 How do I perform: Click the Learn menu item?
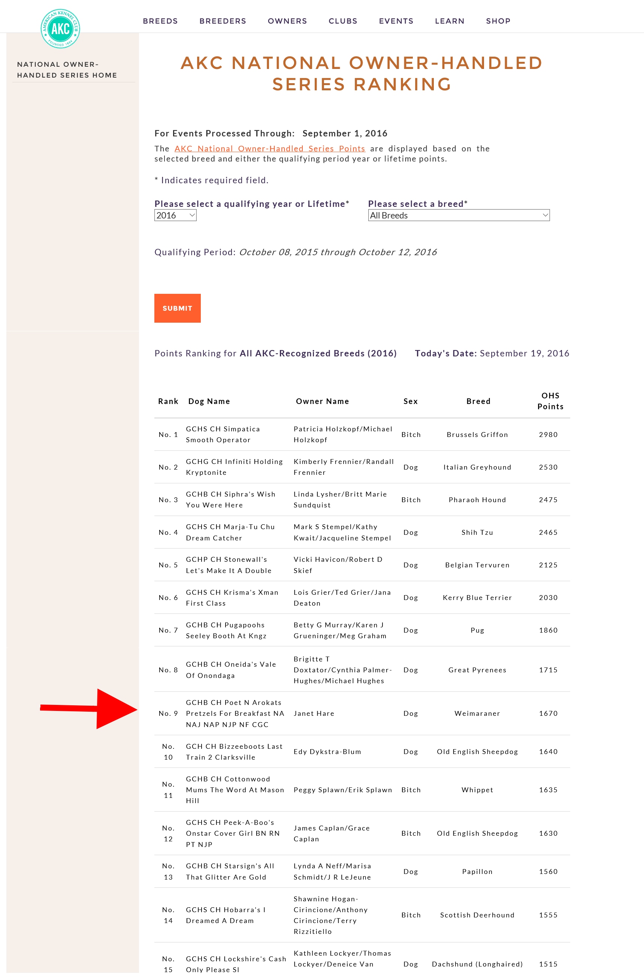click(x=449, y=21)
